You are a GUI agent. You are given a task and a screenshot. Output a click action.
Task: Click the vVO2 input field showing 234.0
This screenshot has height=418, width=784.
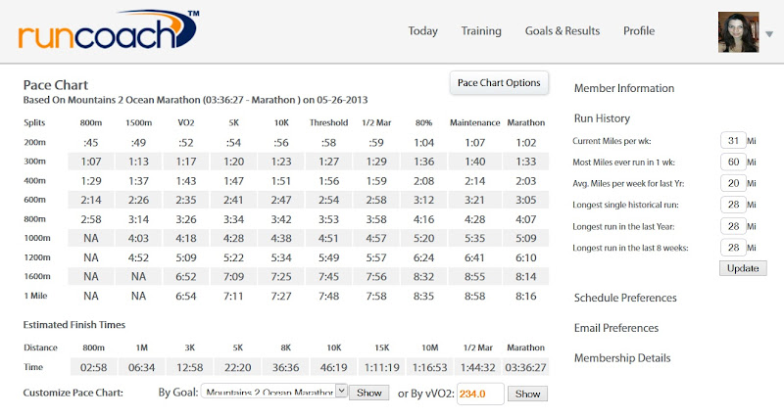pyautogui.click(x=480, y=395)
